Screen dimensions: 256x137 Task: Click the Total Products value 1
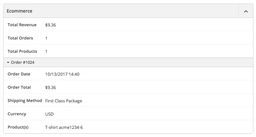(x=46, y=51)
